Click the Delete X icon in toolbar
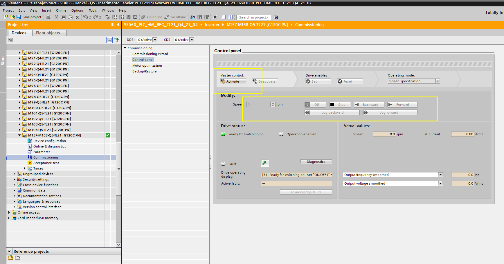 point(78,17)
